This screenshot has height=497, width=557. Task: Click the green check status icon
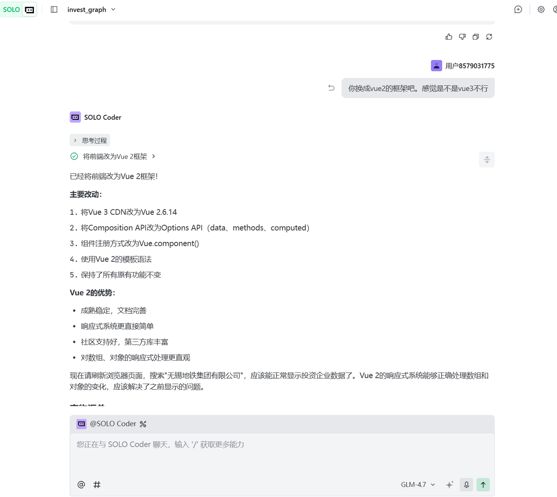[74, 156]
